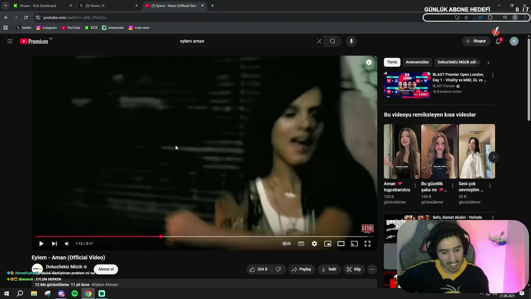
Task: Open YouTube notifications bell
Action: [x=498, y=41]
